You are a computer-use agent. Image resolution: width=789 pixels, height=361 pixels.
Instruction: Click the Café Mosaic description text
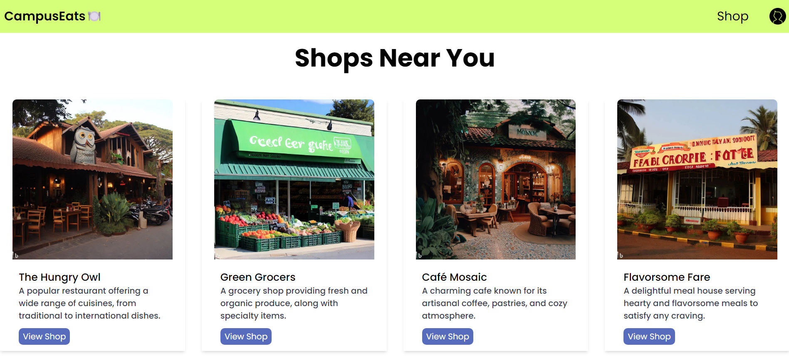(x=495, y=303)
